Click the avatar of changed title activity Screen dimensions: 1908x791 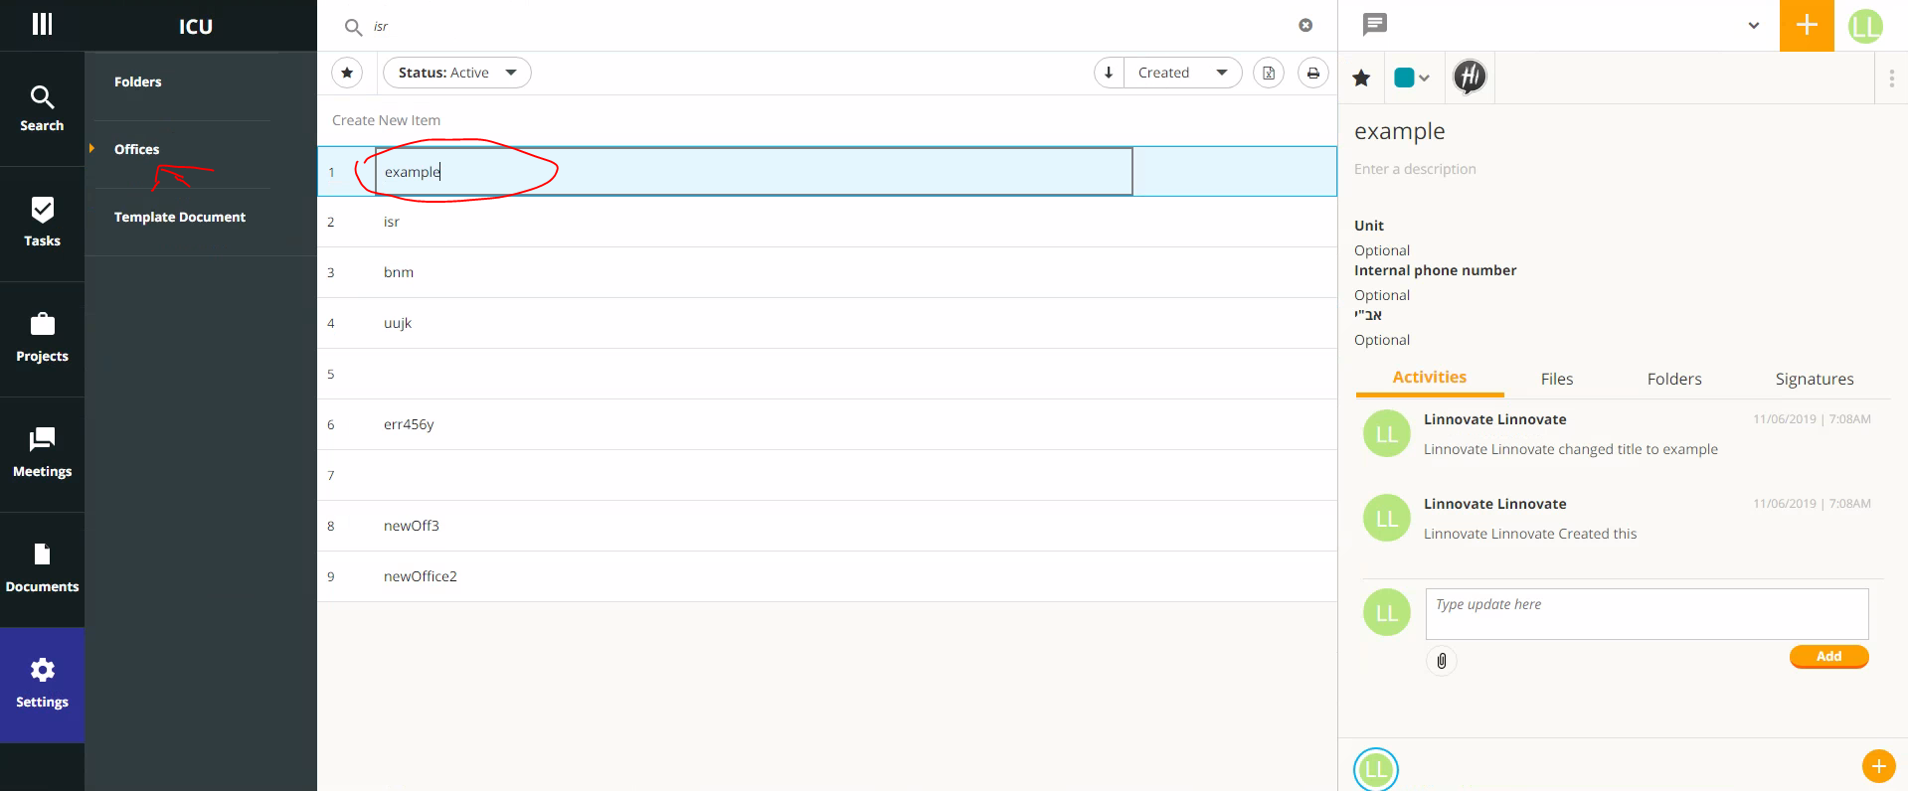tap(1387, 434)
